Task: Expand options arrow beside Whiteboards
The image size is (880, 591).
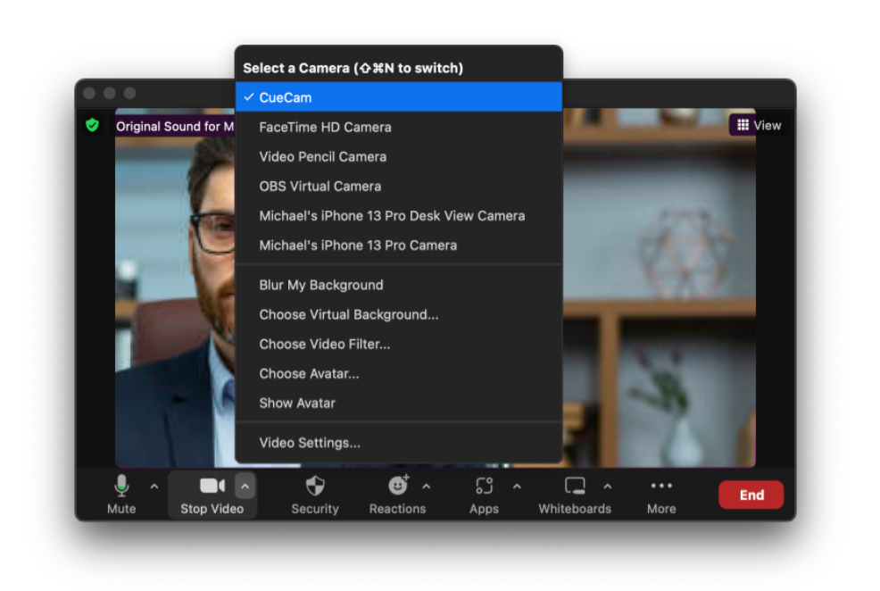Action: [x=607, y=487]
